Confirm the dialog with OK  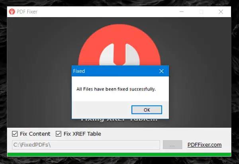tap(147, 109)
